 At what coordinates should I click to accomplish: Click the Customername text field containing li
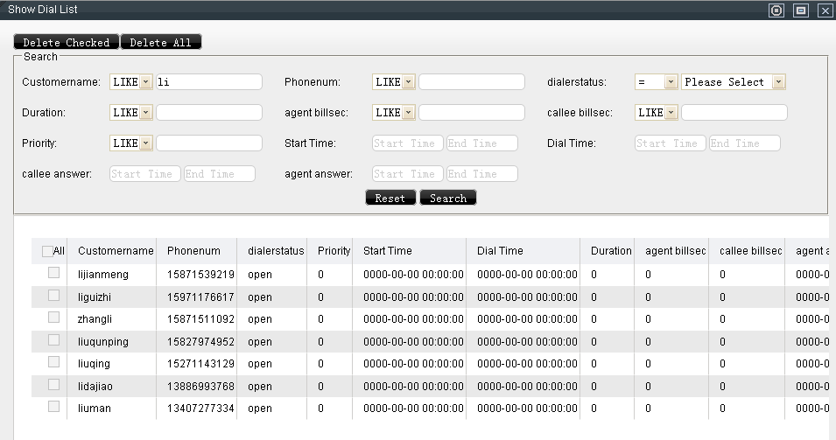coord(208,82)
